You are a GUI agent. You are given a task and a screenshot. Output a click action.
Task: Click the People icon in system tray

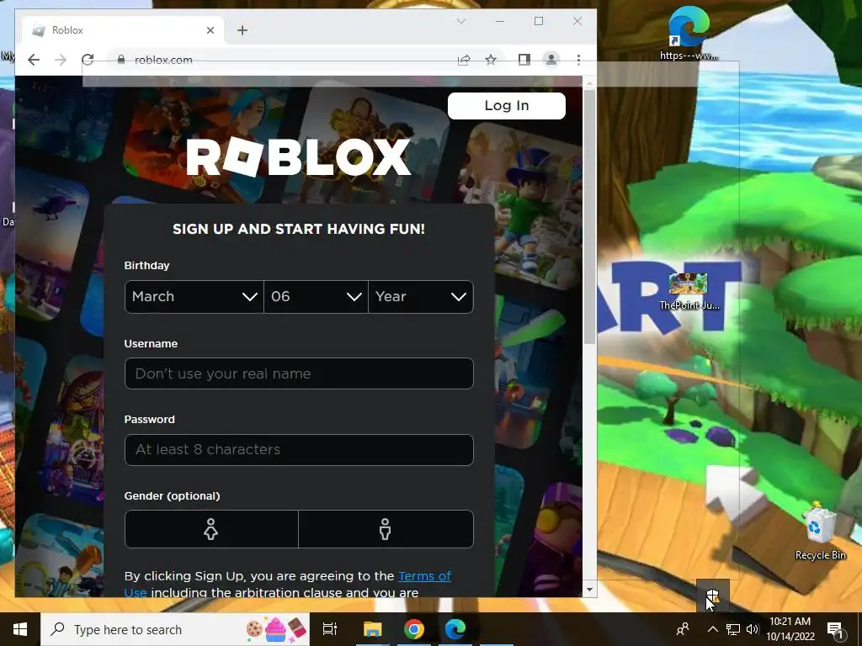[x=683, y=629]
